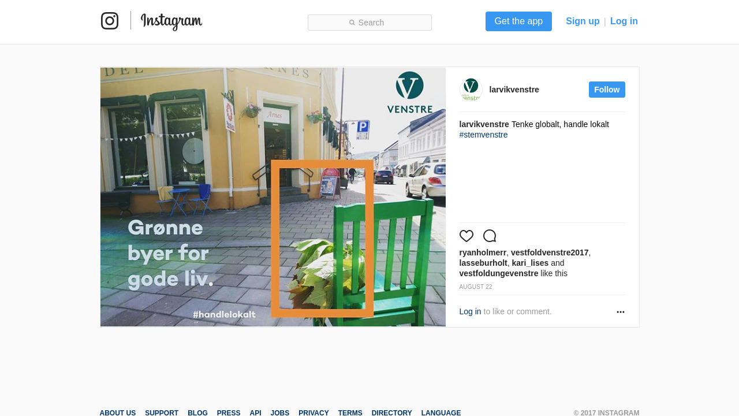The image size is (739, 416).
Task: Open the Instagram wordmark home link
Action: 171,21
